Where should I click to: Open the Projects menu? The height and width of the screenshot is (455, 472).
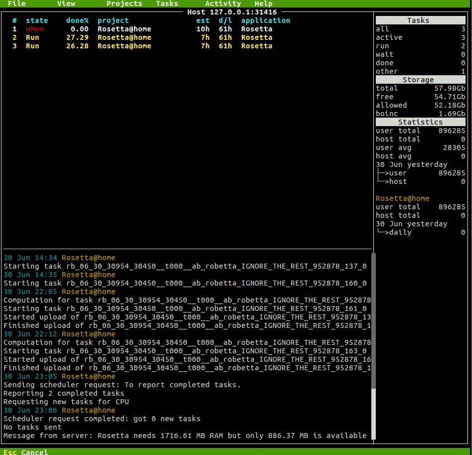pyautogui.click(x=124, y=3)
